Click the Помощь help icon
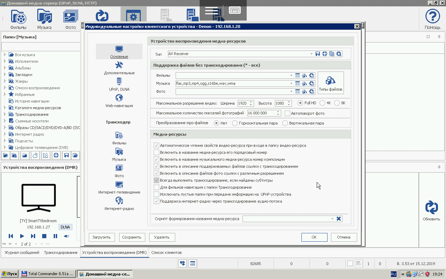 (432, 19)
